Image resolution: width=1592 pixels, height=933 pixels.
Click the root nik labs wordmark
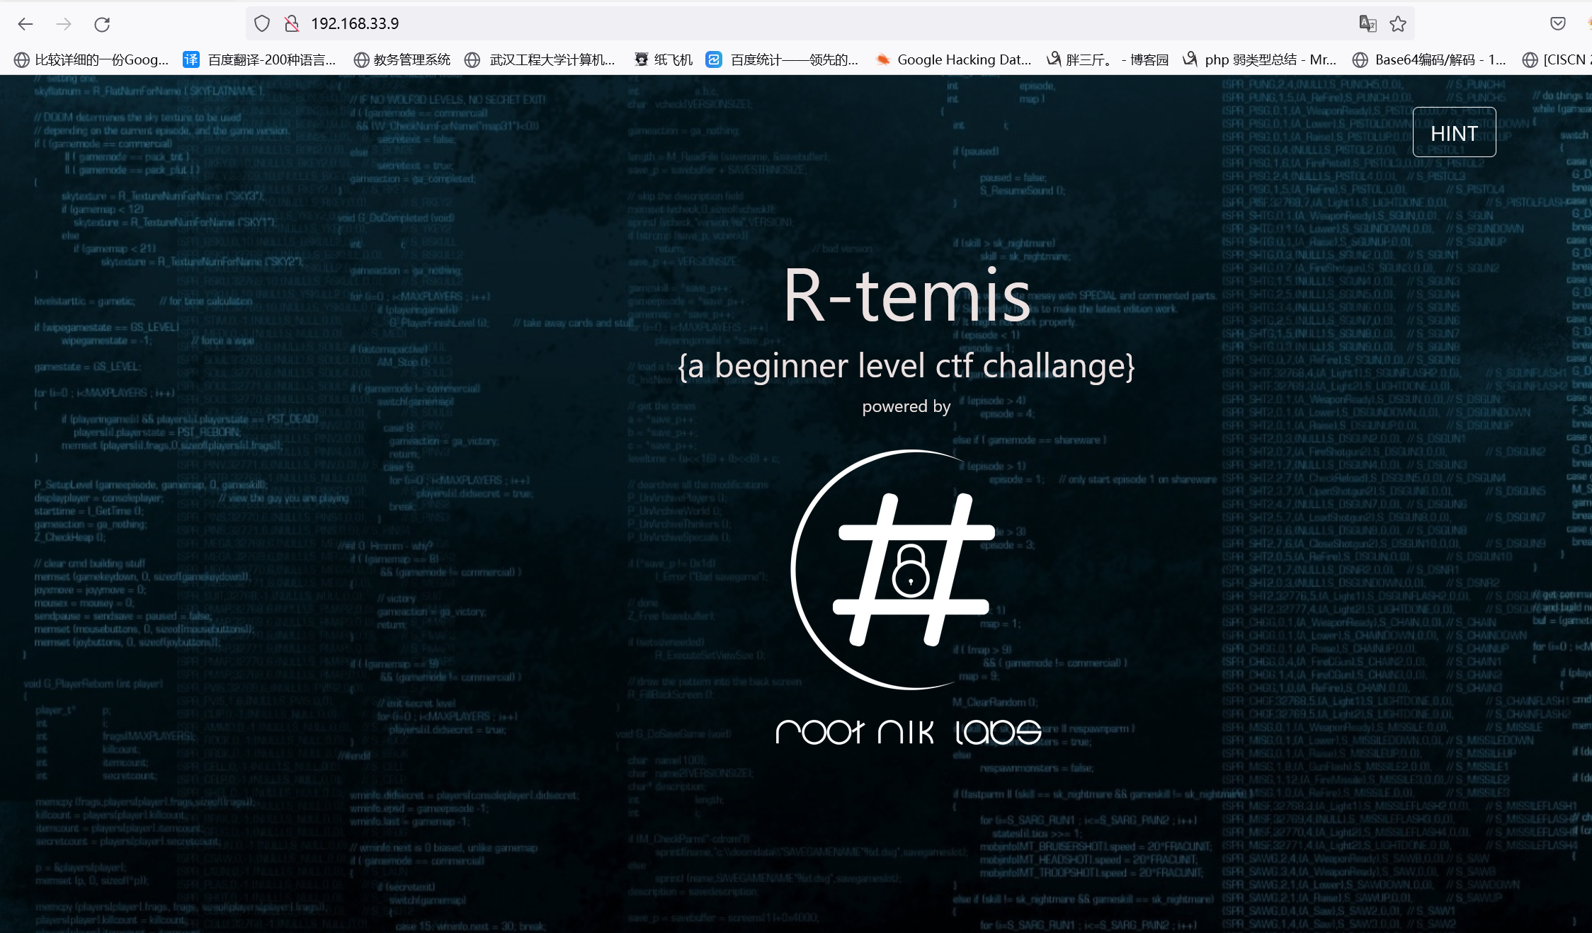pos(909,731)
